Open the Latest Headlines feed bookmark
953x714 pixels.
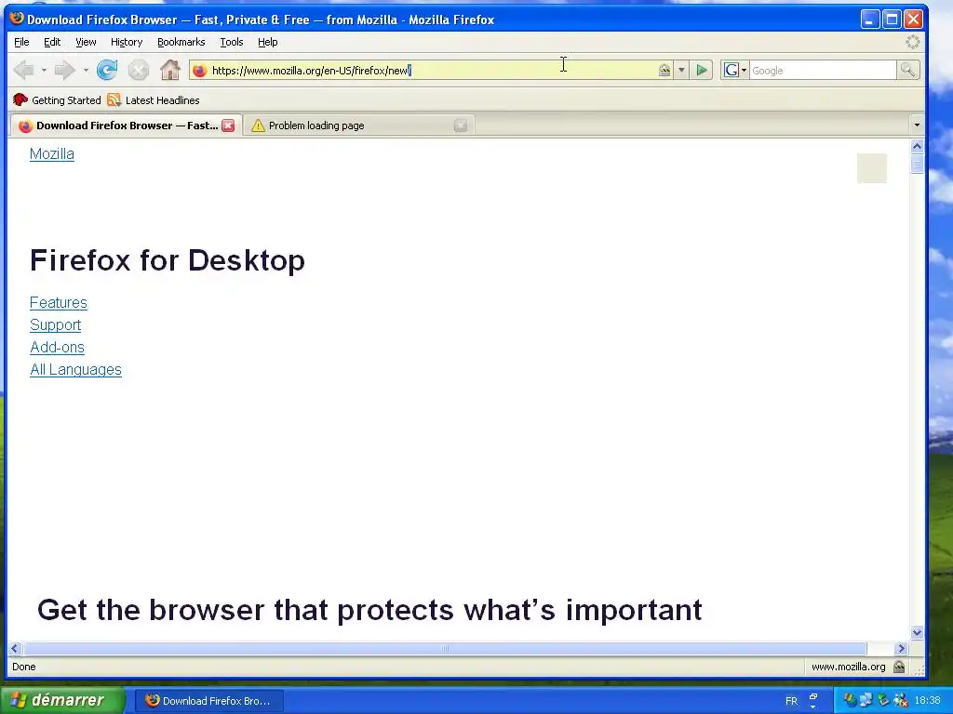point(154,100)
